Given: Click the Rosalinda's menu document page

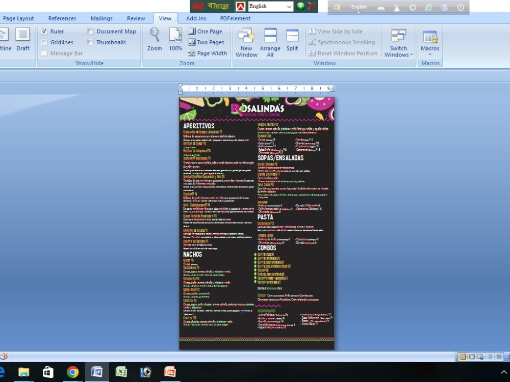Looking at the screenshot, I should pyautogui.click(x=257, y=224).
